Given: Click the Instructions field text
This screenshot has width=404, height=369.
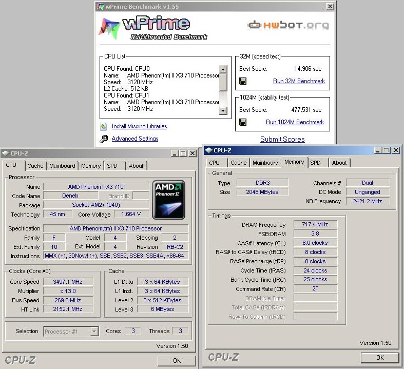Looking at the screenshot, I should pos(116,256).
